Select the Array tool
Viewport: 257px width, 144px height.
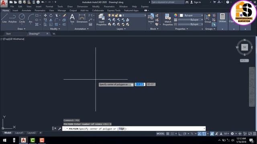(57, 24)
